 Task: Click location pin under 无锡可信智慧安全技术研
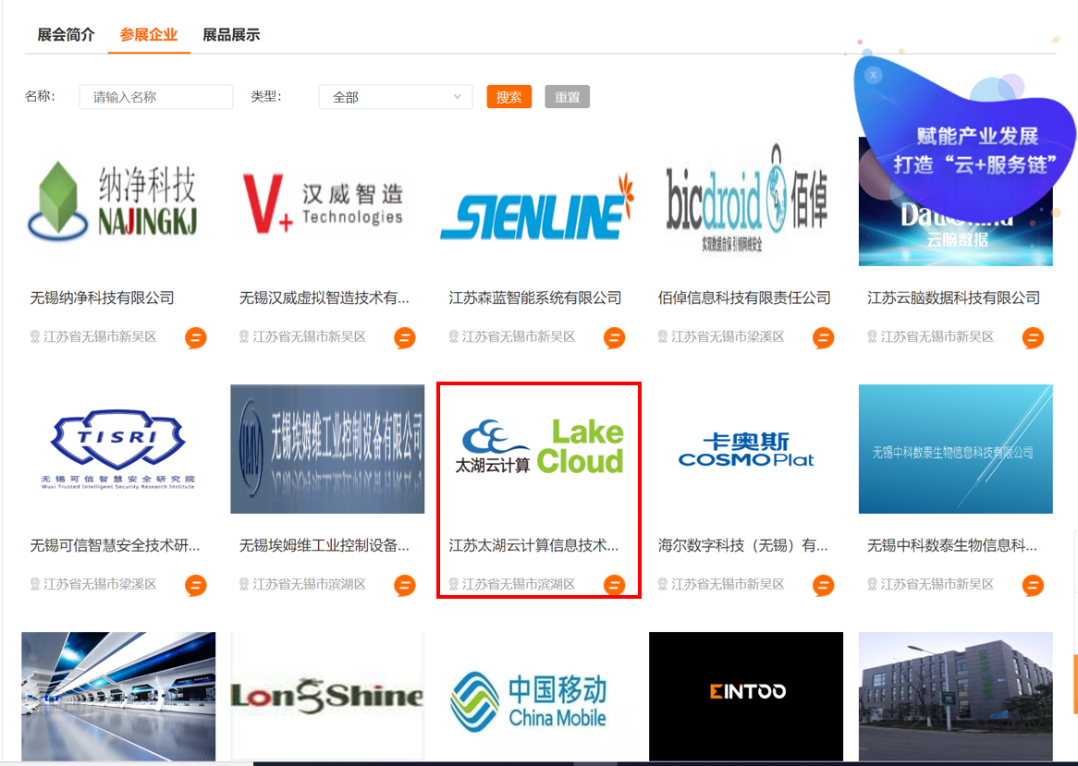(34, 584)
